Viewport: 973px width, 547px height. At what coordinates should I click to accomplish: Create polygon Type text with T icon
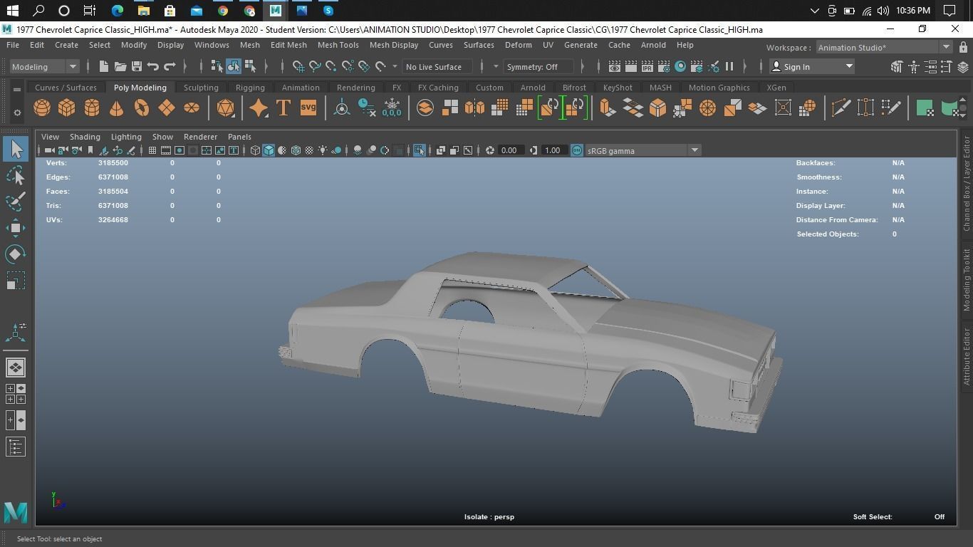(x=283, y=108)
